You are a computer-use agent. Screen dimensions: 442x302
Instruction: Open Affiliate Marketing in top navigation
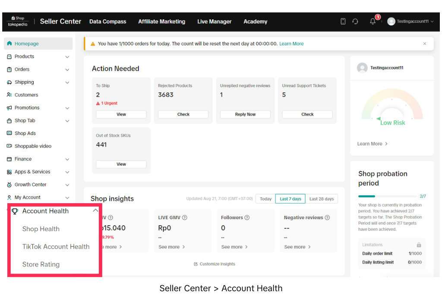point(161,22)
